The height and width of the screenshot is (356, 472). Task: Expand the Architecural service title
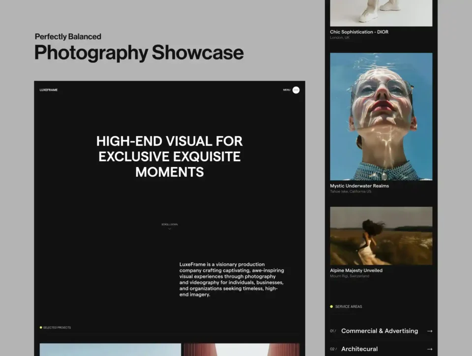(359, 349)
